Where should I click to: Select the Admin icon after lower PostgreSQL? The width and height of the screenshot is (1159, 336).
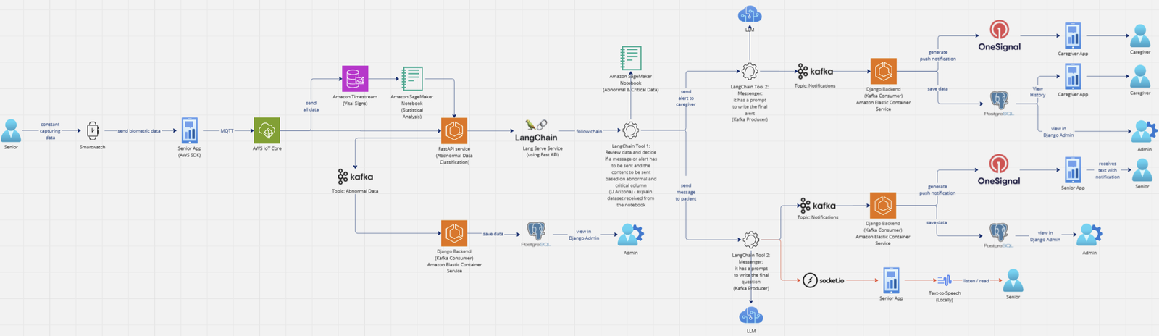point(1089,235)
